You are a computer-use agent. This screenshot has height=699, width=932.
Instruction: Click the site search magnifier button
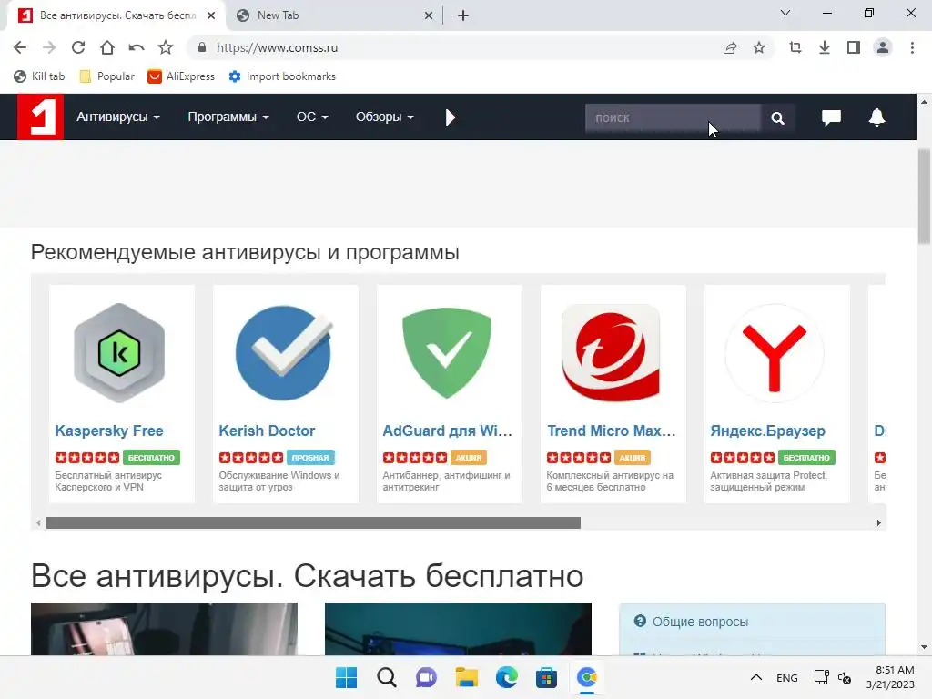tap(777, 117)
